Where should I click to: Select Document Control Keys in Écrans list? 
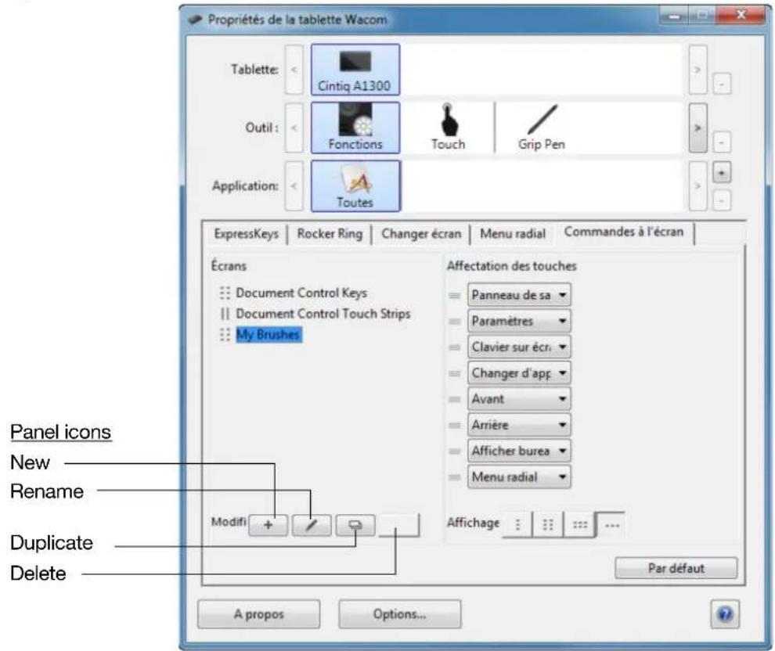point(301,293)
